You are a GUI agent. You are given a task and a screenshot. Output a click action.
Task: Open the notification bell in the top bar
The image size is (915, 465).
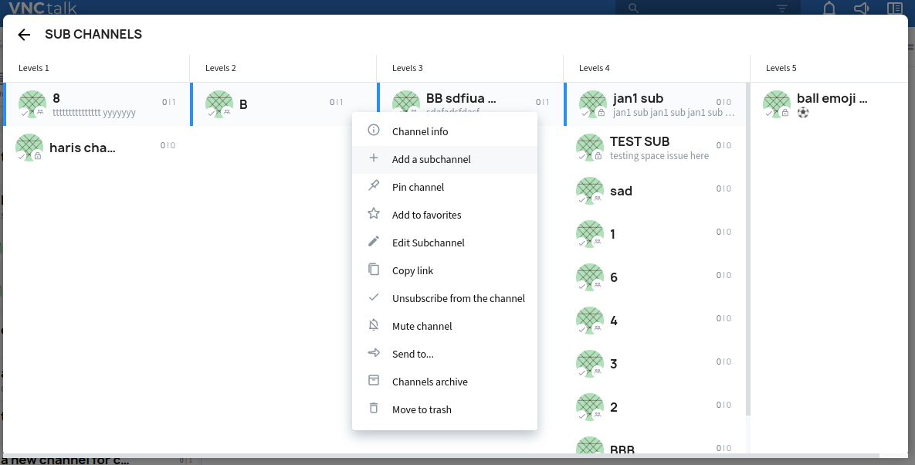829,8
